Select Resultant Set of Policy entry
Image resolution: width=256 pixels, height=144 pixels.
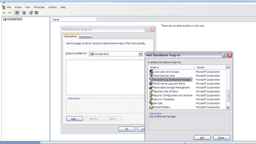(166, 91)
